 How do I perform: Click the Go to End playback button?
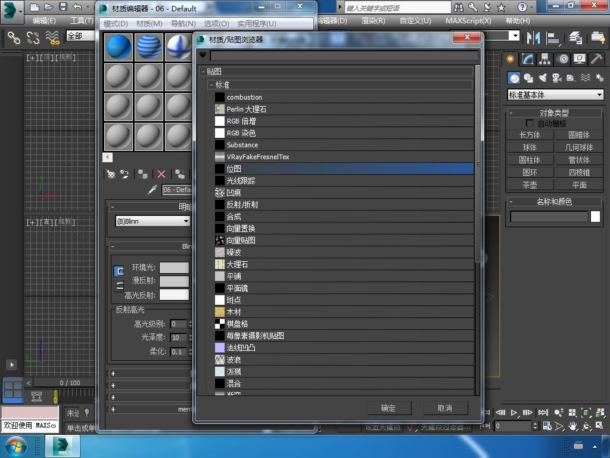(x=543, y=413)
